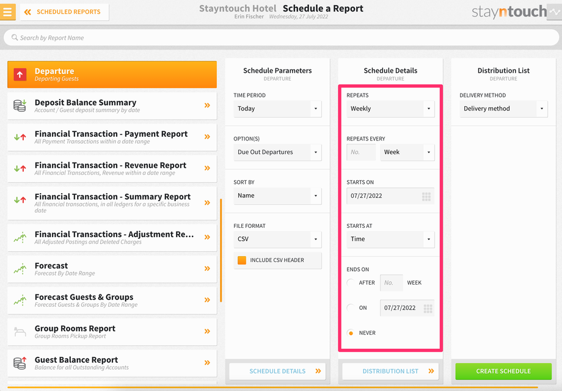This screenshot has height=391, width=562.
Task: Open the Option(s) Due Out Departures dropdown
Action: (277, 152)
